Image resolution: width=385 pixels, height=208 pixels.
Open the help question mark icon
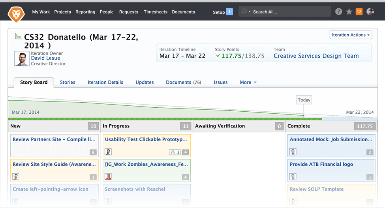pos(338,12)
